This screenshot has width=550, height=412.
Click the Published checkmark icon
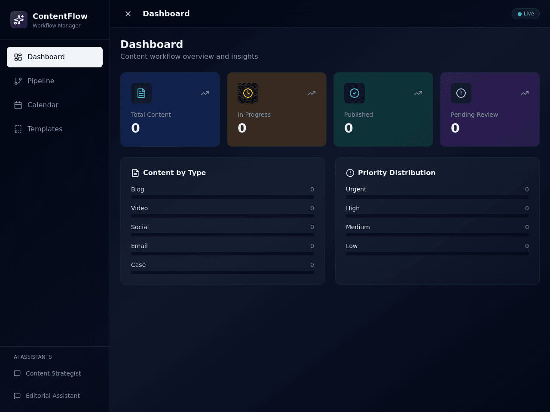(x=354, y=93)
